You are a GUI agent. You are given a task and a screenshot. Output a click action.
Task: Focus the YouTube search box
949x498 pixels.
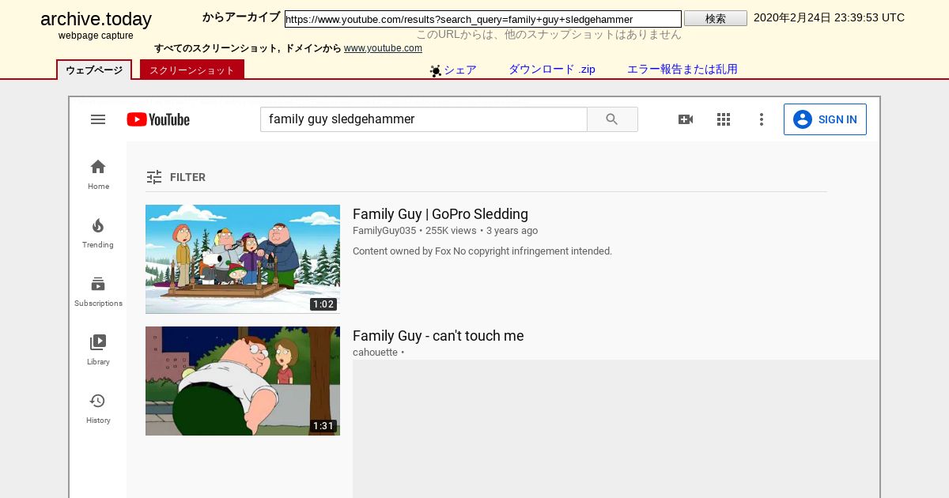[424, 119]
